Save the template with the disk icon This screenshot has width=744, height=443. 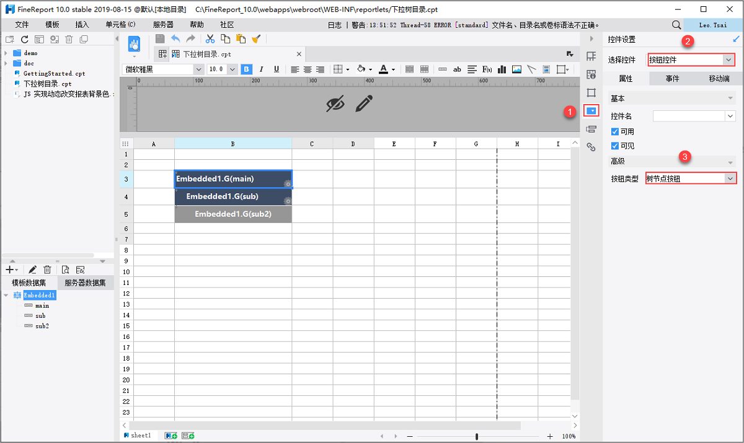159,38
